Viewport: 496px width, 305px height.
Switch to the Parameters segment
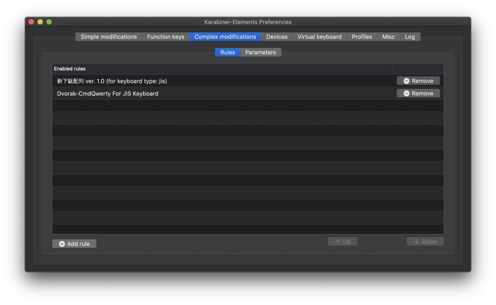[x=260, y=52]
